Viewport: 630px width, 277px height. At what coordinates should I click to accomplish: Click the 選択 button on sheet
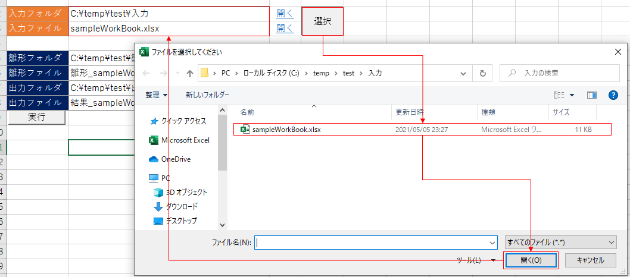323,21
